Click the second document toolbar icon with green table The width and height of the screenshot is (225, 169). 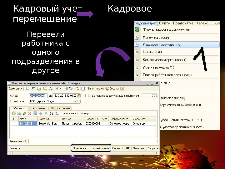pyautogui.click(x=33, y=89)
